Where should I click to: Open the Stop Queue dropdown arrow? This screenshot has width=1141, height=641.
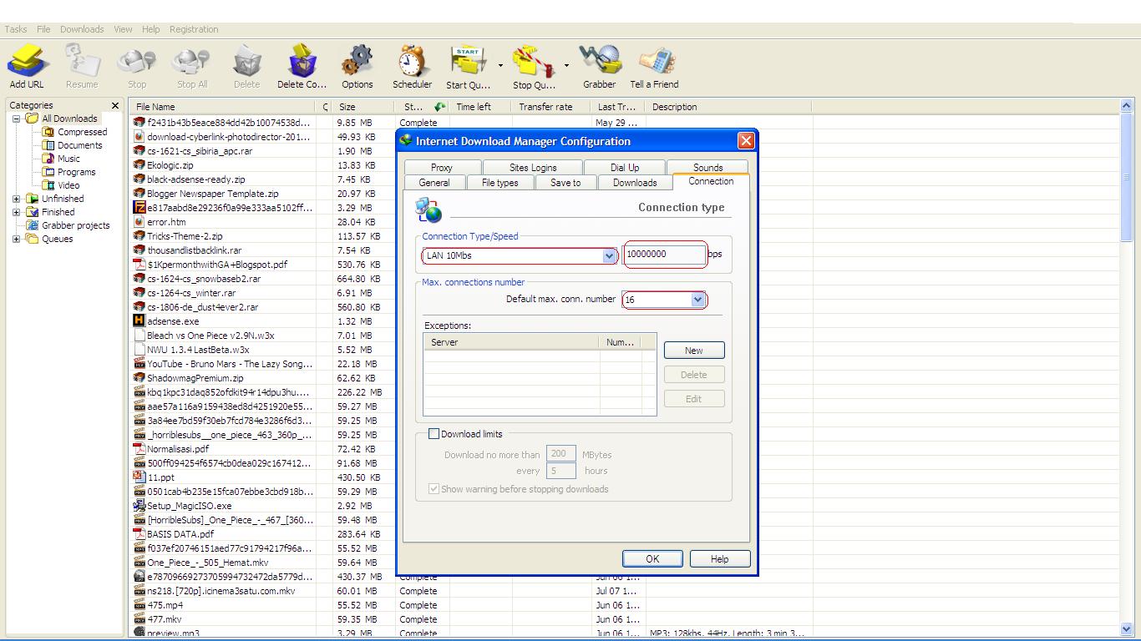[565, 65]
